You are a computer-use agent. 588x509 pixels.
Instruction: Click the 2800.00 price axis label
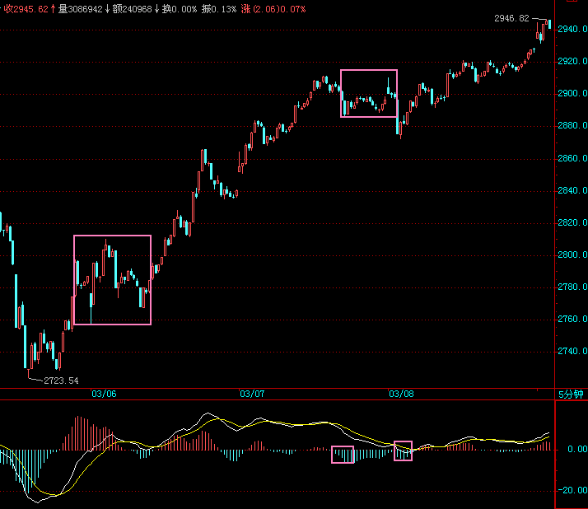pos(572,254)
